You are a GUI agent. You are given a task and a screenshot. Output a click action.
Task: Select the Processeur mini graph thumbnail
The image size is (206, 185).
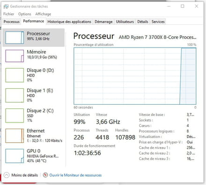(x=15, y=38)
